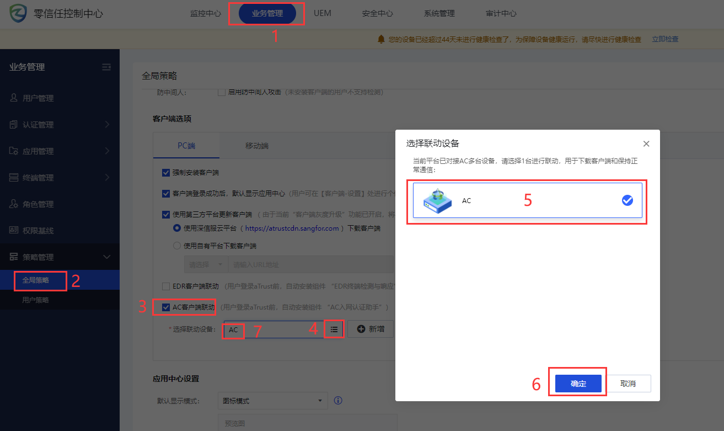Viewport: 724px width, 431px height.
Task: Click the bell notification icon
Action: coord(381,39)
